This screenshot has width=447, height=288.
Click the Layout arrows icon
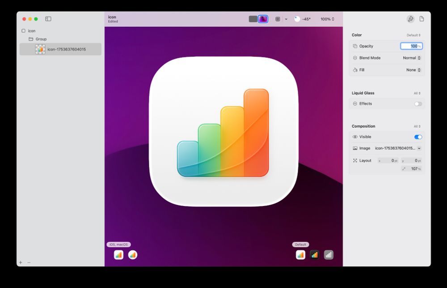coord(355,160)
